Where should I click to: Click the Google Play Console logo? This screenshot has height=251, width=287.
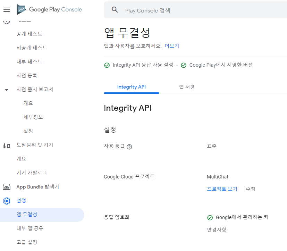(x=49, y=9)
